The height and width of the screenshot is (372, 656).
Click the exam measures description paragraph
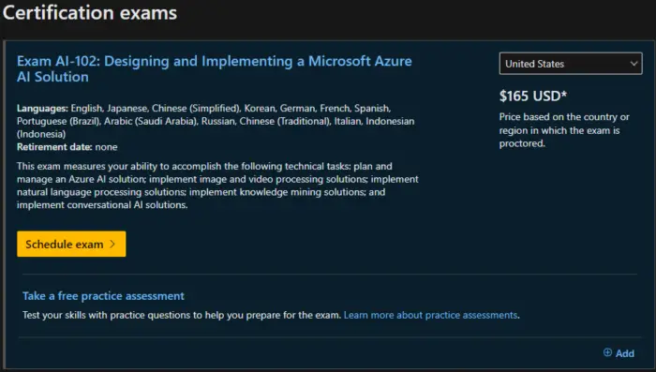point(217,186)
